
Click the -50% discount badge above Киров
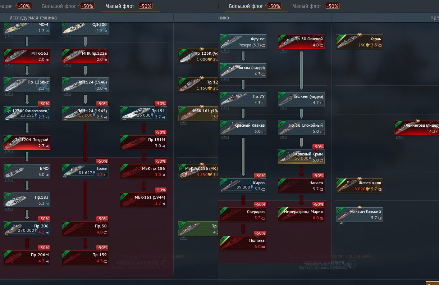260,176
